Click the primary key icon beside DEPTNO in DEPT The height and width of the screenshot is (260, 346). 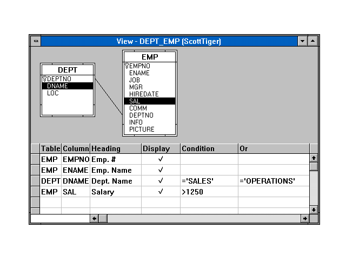(44, 79)
